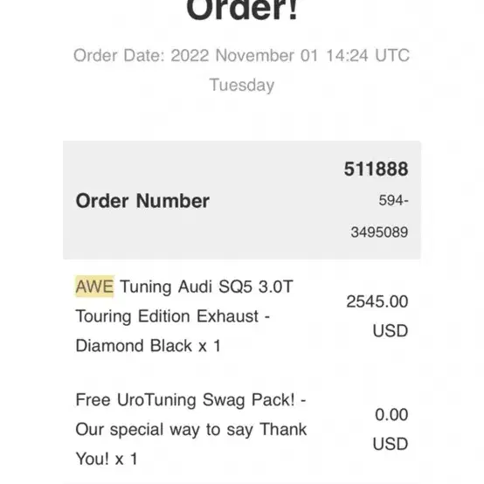
Task: Click USD under the 2545.00 price
Action: [391, 331]
